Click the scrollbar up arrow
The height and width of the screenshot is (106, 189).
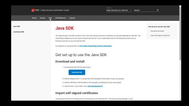pyautogui.click(x=180, y=6)
